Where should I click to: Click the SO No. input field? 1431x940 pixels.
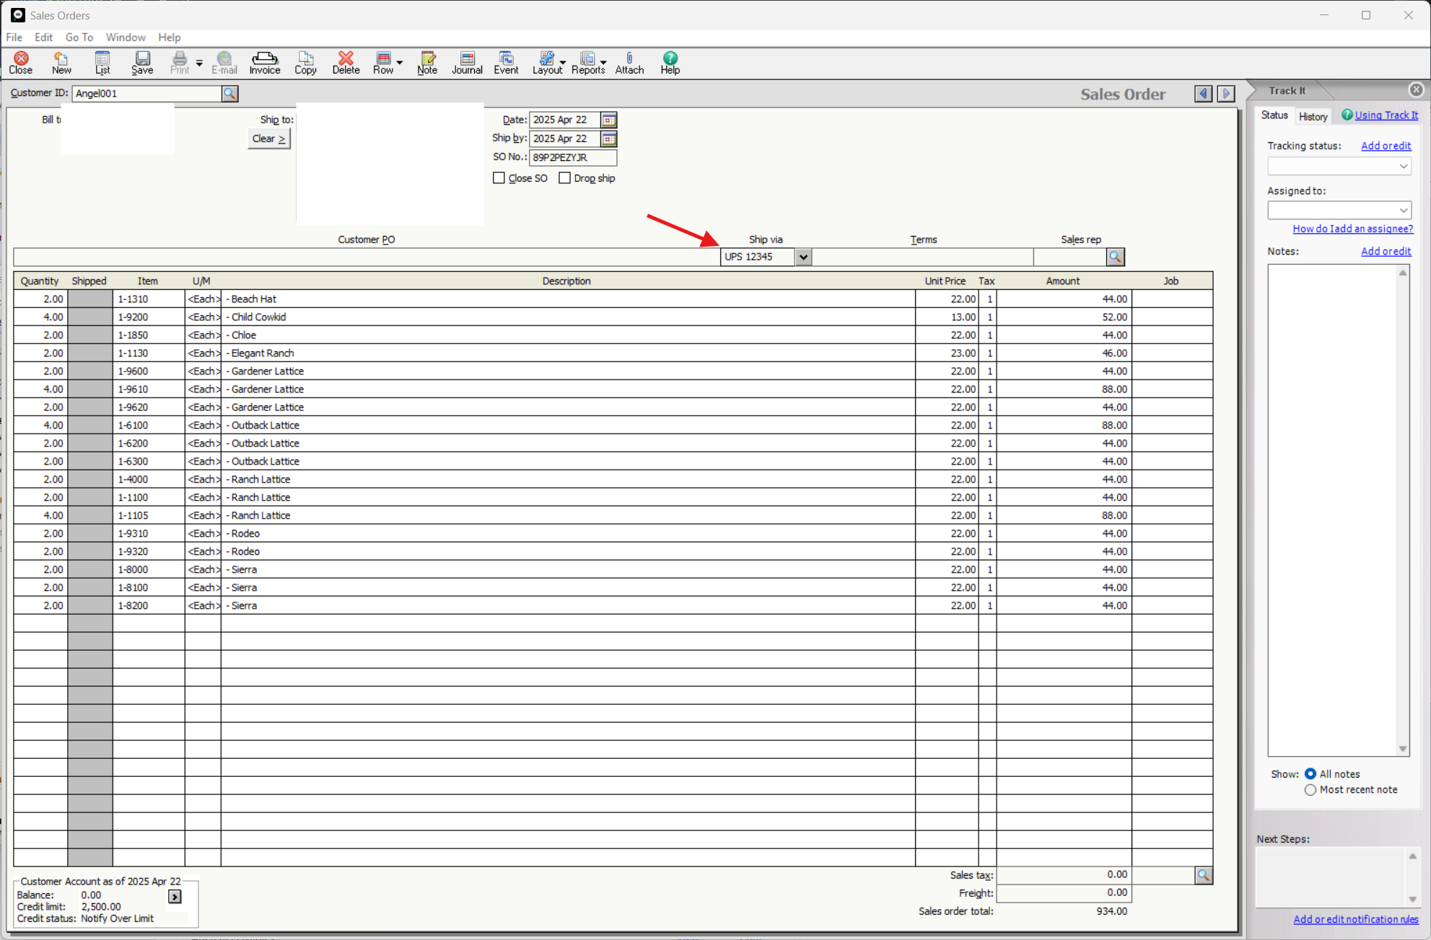(573, 157)
